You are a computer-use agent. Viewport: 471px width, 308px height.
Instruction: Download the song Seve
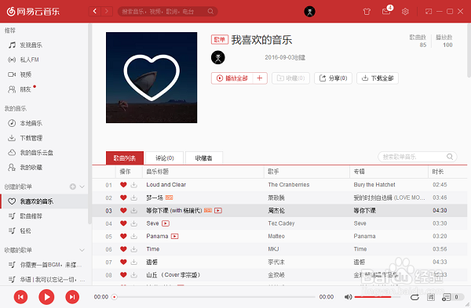134,223
